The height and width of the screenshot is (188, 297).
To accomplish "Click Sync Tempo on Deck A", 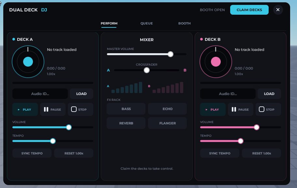I will point(32,153).
